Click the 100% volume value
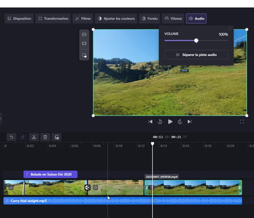The image size is (254, 218). [224, 34]
